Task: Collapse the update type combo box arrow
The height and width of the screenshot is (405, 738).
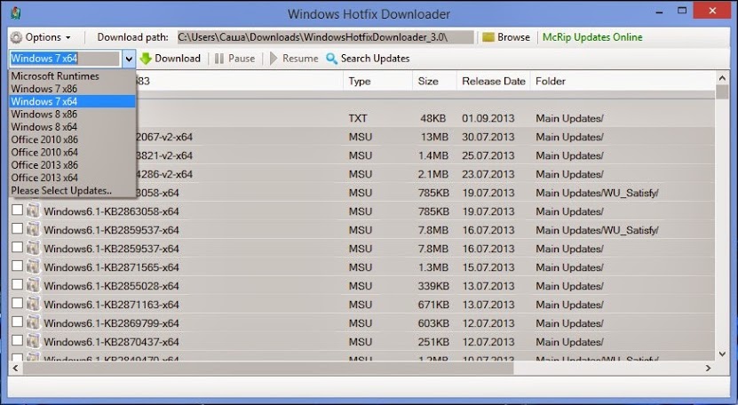Action: (x=129, y=59)
